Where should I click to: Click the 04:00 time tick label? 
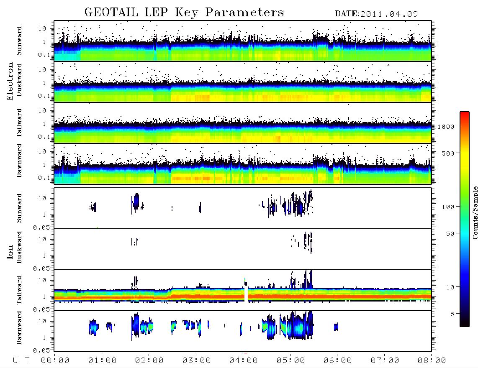coord(244,361)
